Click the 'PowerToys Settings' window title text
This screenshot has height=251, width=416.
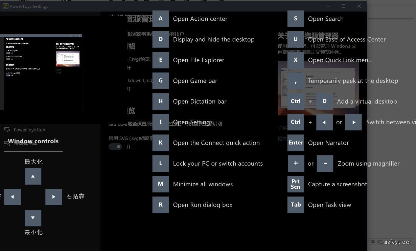tap(29, 6)
